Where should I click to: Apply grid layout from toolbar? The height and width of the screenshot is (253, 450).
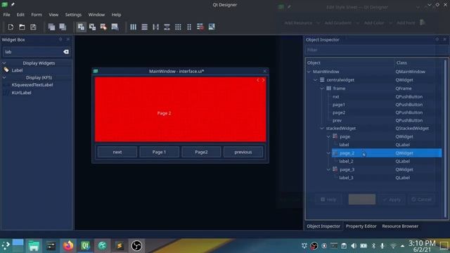click(178, 27)
